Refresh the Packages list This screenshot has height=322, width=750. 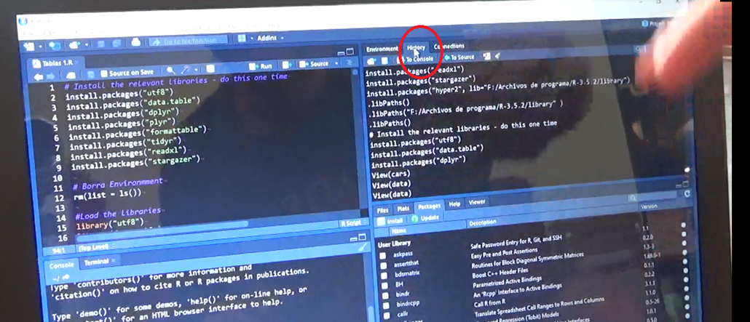coord(687,193)
